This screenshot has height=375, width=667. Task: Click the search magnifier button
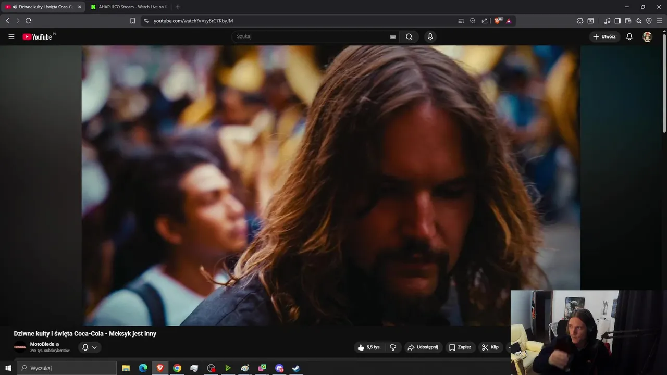pos(409,37)
